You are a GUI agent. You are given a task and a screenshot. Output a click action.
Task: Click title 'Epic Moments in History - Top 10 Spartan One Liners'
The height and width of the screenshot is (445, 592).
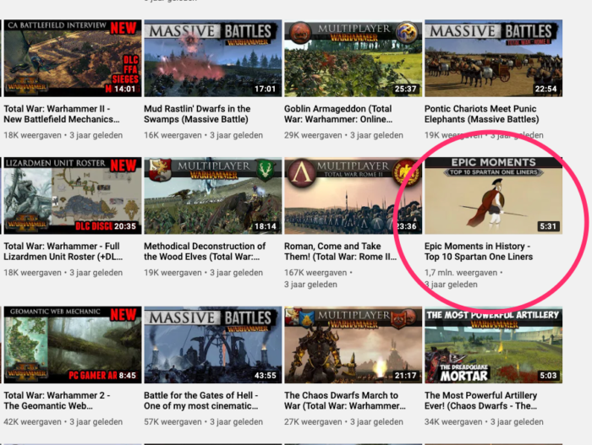(479, 251)
